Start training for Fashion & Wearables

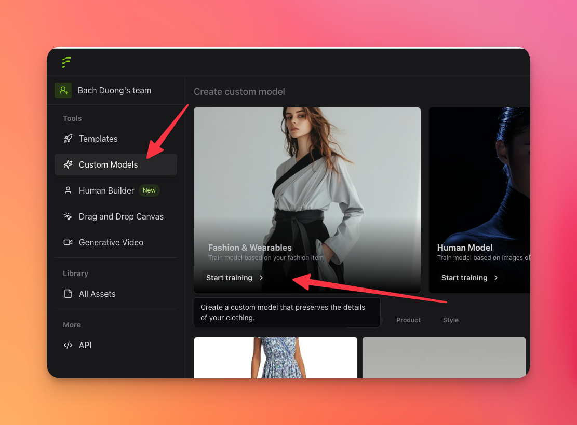(229, 278)
